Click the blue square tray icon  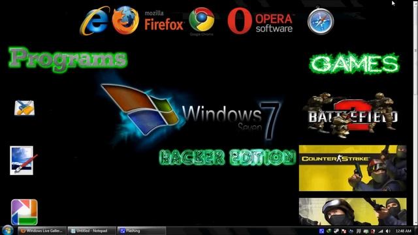321,231
